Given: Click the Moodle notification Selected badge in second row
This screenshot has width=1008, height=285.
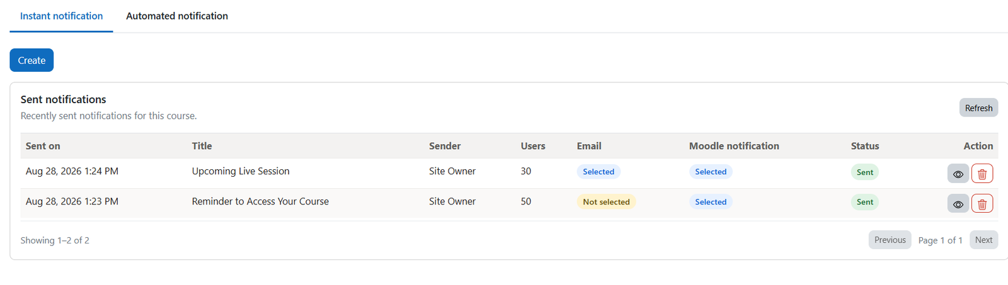Looking at the screenshot, I should [x=711, y=202].
